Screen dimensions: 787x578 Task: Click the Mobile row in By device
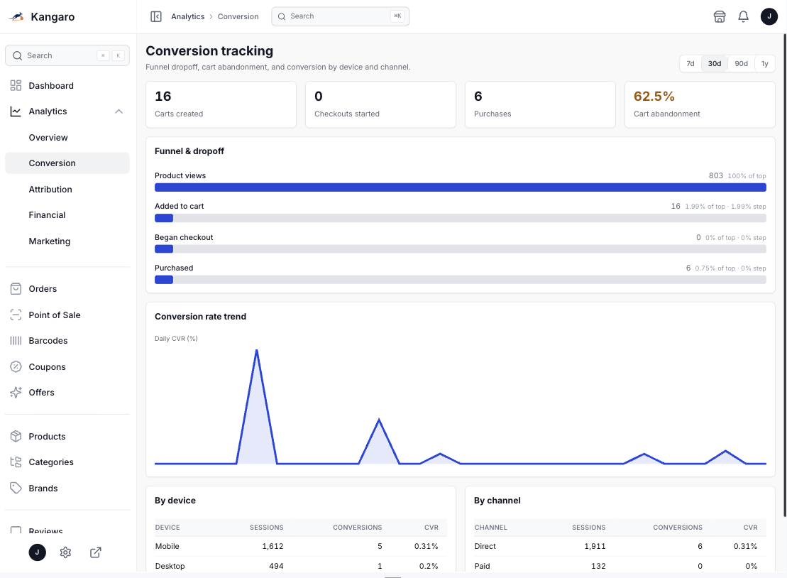pyautogui.click(x=301, y=546)
